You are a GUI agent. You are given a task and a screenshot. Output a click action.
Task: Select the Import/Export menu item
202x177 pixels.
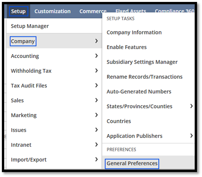(x=29, y=160)
